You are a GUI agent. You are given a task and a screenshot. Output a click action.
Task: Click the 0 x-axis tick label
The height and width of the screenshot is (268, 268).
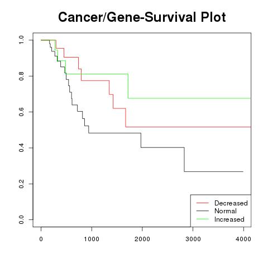click(x=41, y=239)
